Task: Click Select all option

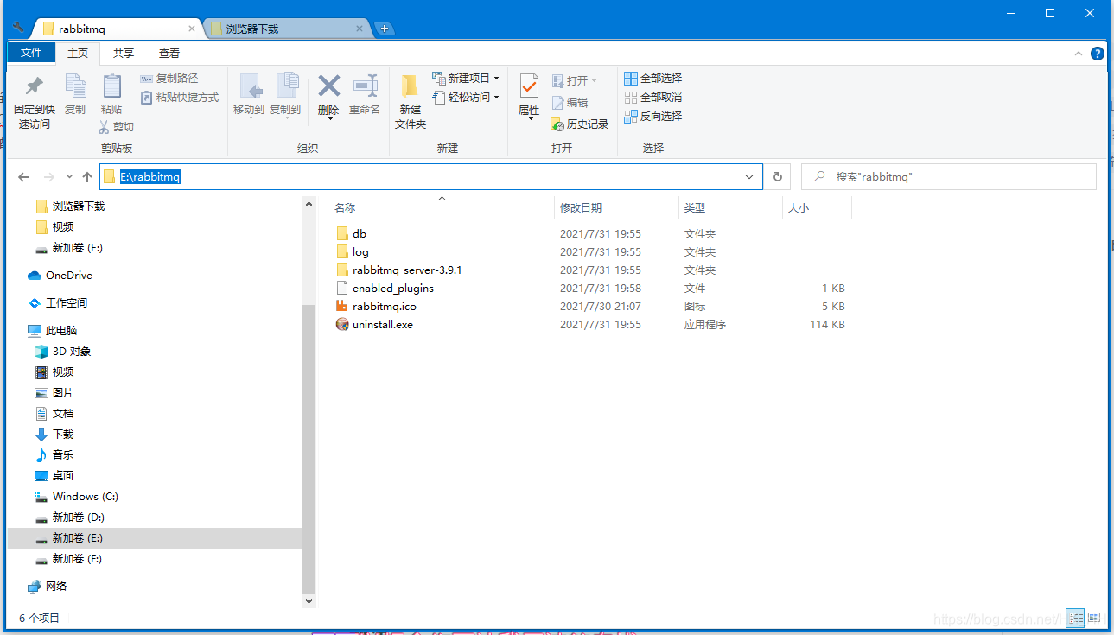Action: (x=653, y=79)
